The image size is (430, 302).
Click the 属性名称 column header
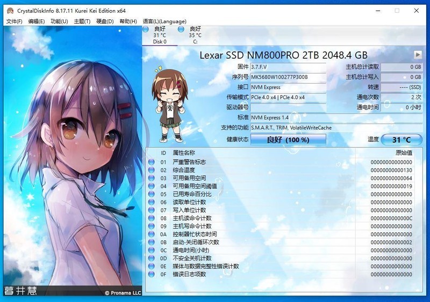pos(184,153)
